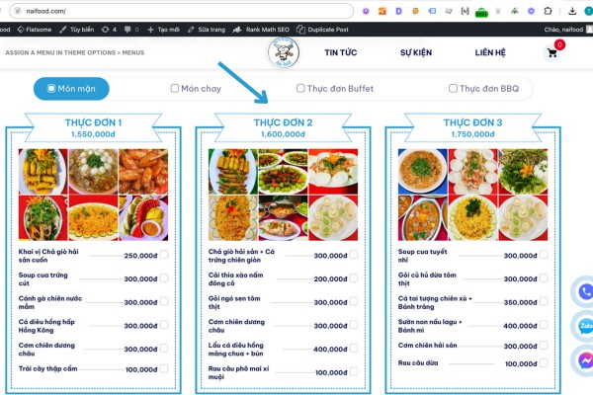593x395 pixels.
Task: Click Assign a menu in Theme Options link
Action: [74, 52]
